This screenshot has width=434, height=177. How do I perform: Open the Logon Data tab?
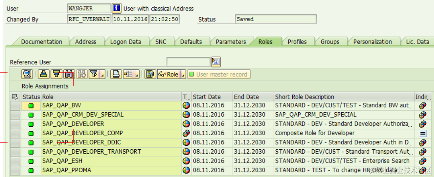coord(126,42)
